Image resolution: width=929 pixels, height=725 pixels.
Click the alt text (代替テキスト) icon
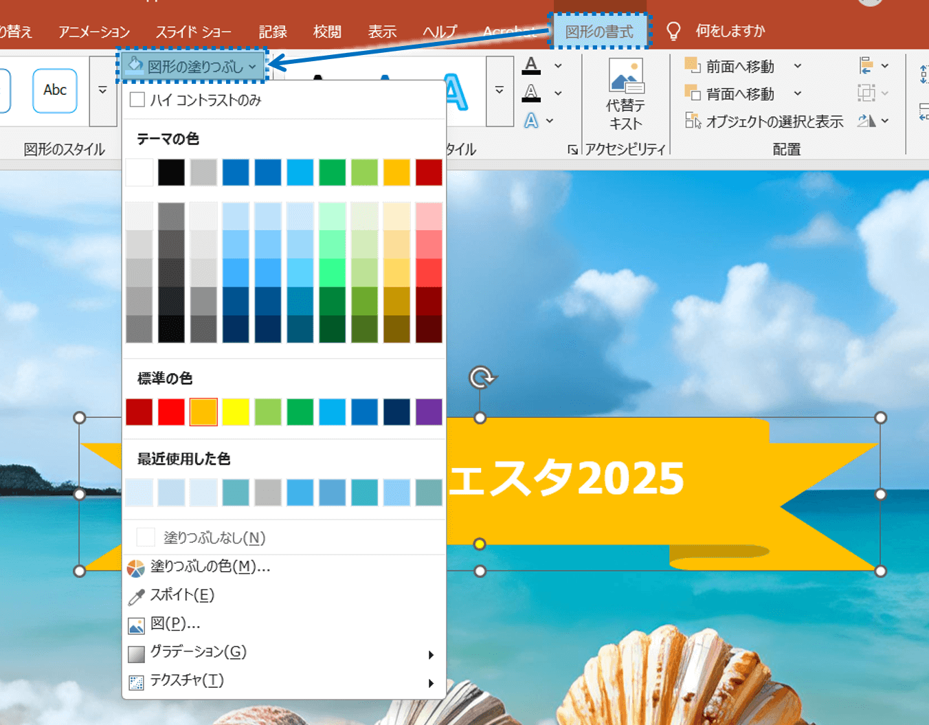pyautogui.click(x=625, y=76)
